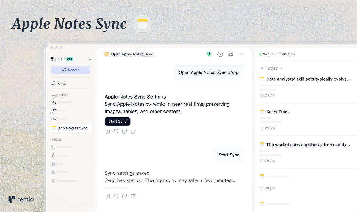Click the Today group header
The height and width of the screenshot is (212, 357).
pos(272,68)
